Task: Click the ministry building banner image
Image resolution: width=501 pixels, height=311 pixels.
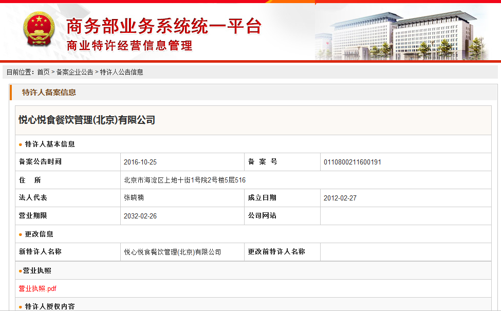Action: pos(403,34)
